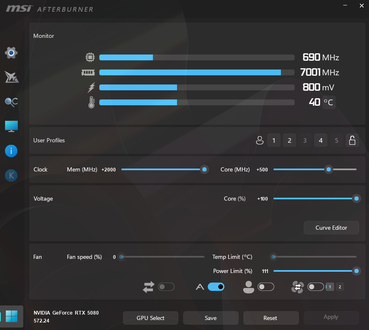Click the MSI Afterburner logo
The image size is (369, 330).
pos(49,9)
